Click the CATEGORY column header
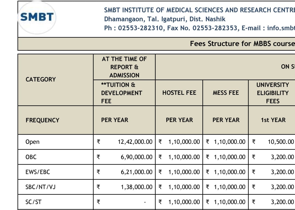This screenshot has width=295, height=210. click(x=41, y=80)
